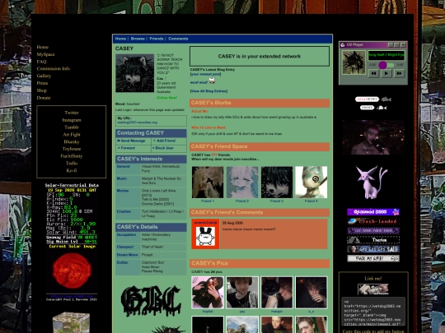Click the purple top banner button on right
The height and width of the screenshot is (333, 445).
(x=373, y=212)
